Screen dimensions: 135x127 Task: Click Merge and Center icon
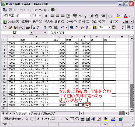(68, 16)
